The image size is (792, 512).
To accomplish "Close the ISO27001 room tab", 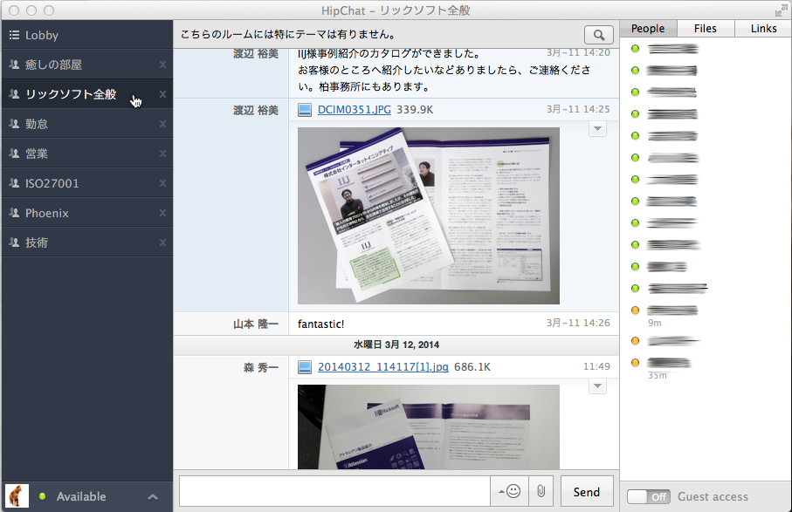I will [162, 184].
